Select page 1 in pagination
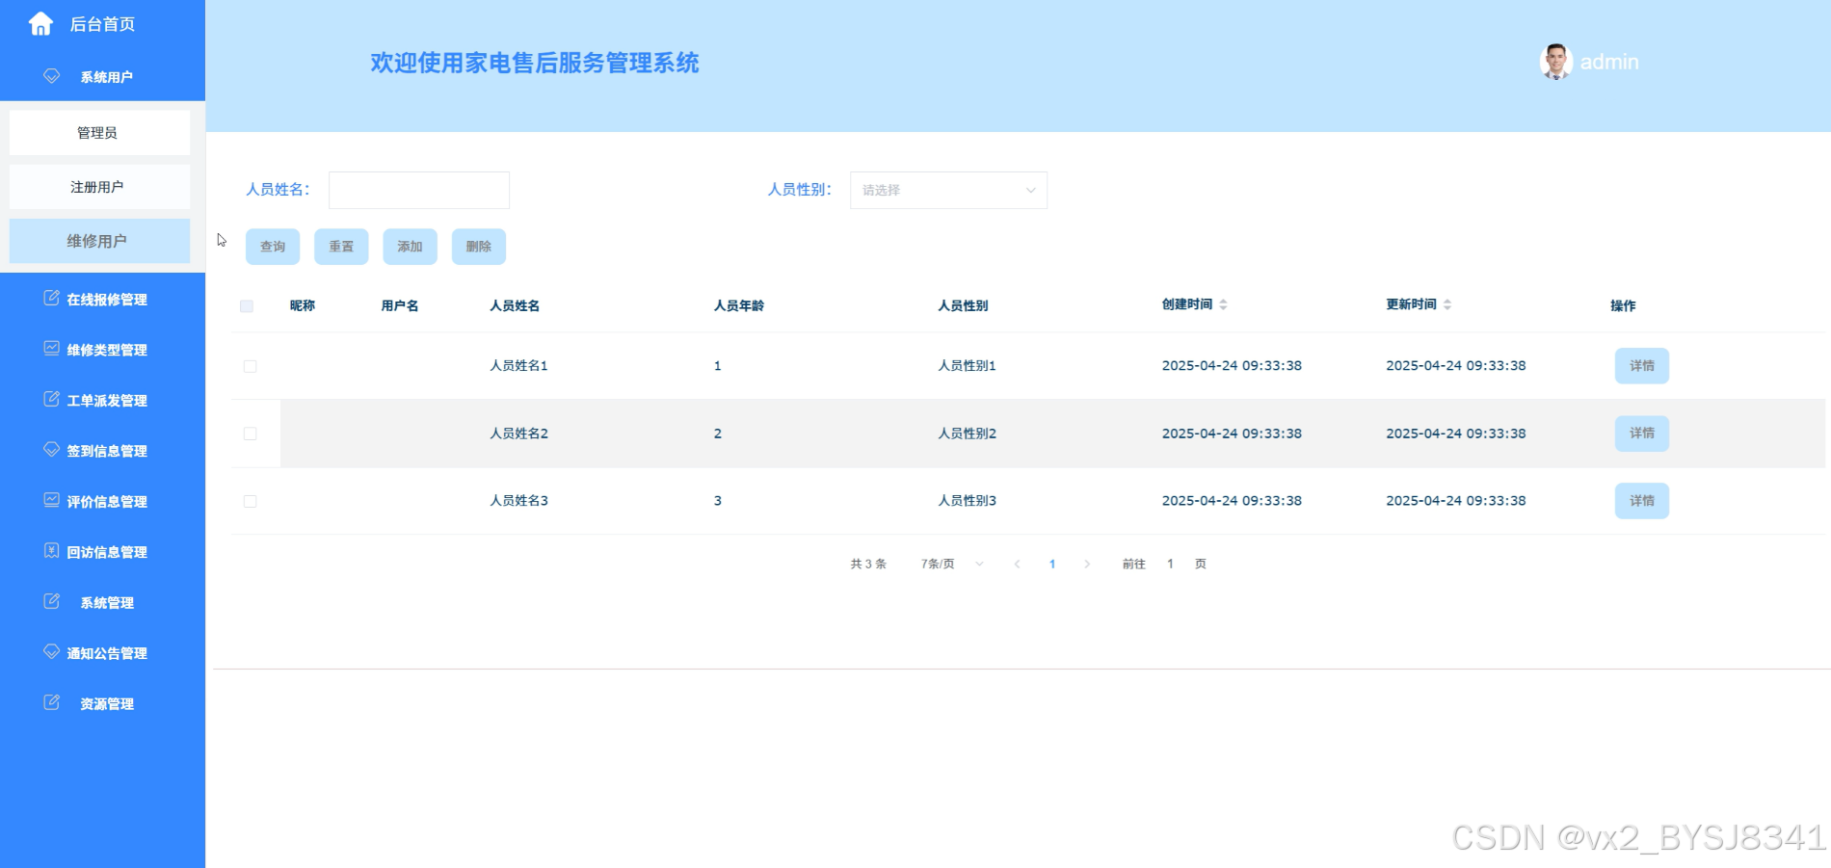1831x868 pixels. [1052, 564]
